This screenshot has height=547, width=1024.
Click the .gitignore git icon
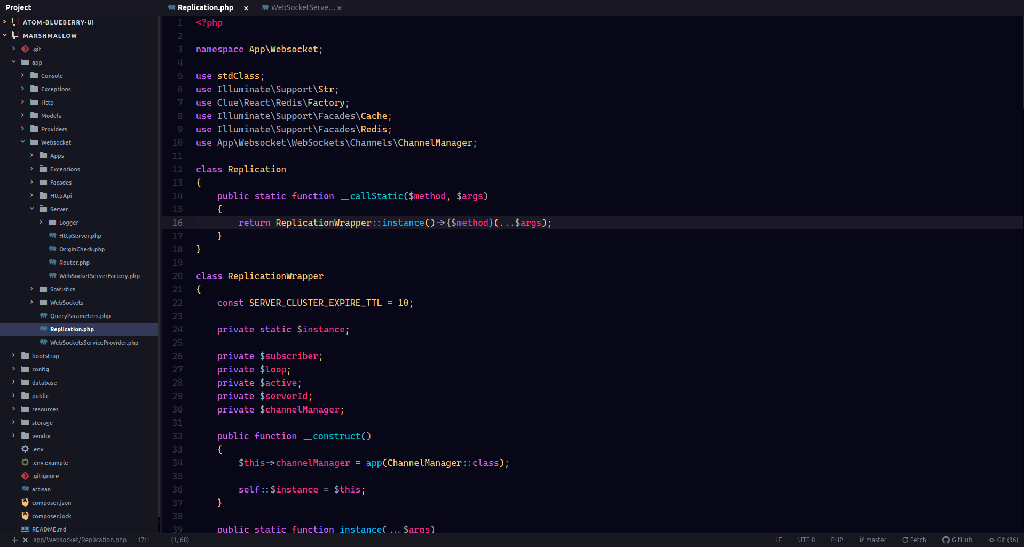pos(25,475)
